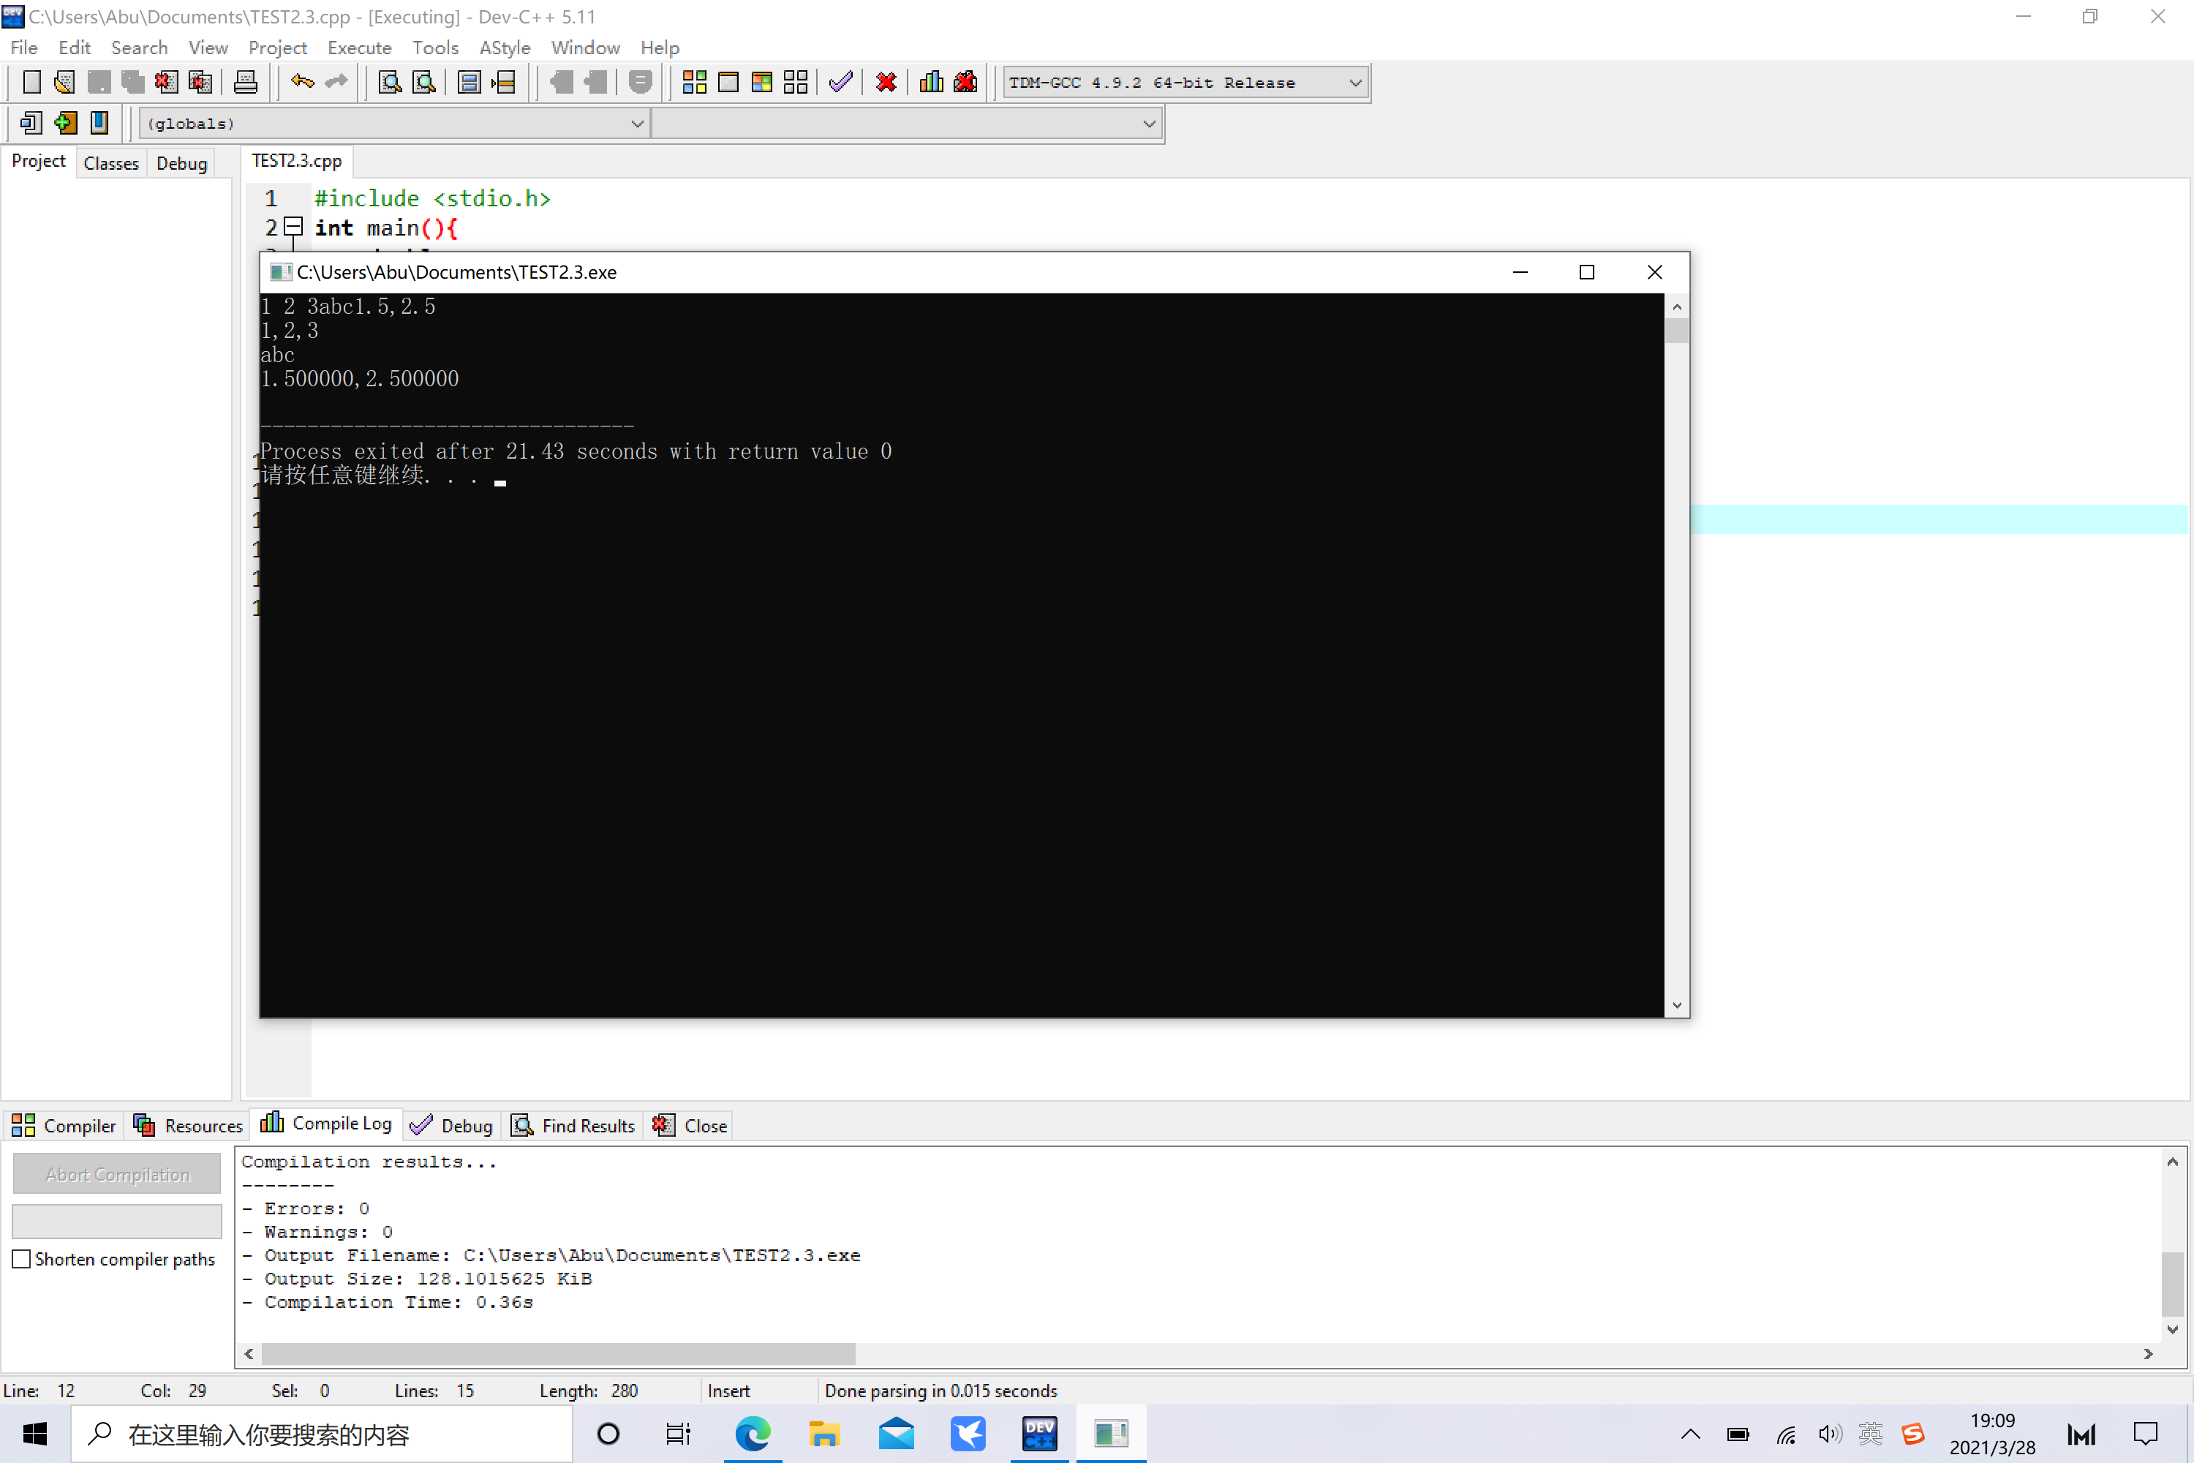Viewport: 2194px width, 1463px height.
Task: Click the purple checkmark syntax check icon
Action: click(840, 82)
